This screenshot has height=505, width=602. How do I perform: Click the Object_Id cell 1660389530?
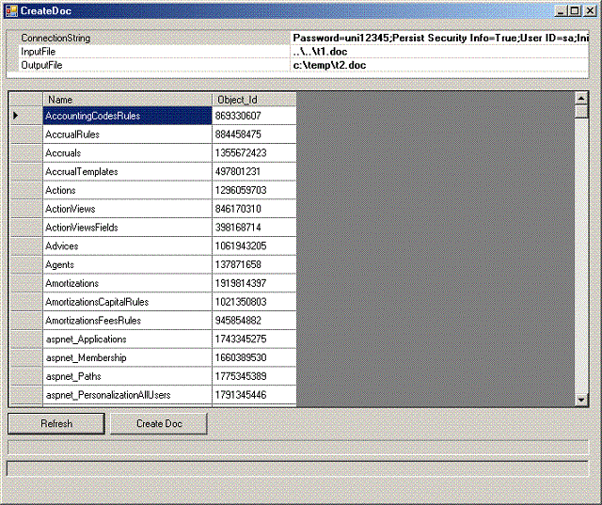click(254, 357)
